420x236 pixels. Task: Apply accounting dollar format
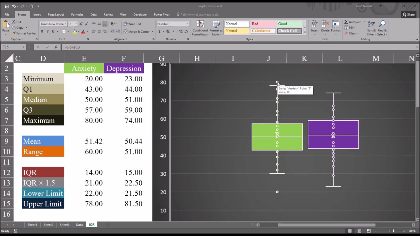[159, 32]
